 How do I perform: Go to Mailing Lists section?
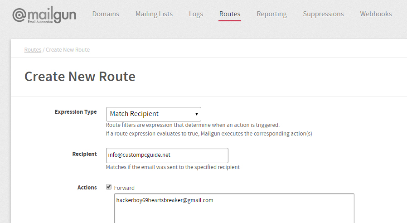(x=154, y=14)
